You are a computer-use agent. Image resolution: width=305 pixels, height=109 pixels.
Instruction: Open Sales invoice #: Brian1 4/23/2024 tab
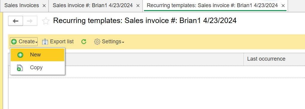click(x=93, y=5)
